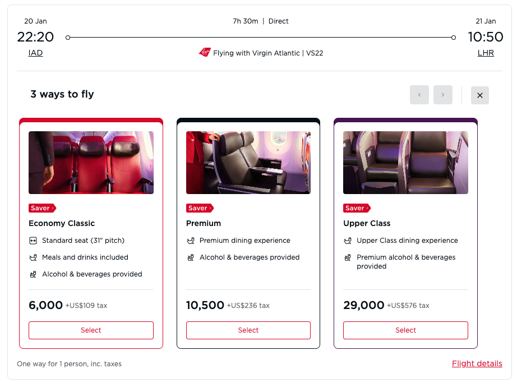Click the Premium dining experience icon
The image size is (517, 387).
pyautogui.click(x=190, y=239)
